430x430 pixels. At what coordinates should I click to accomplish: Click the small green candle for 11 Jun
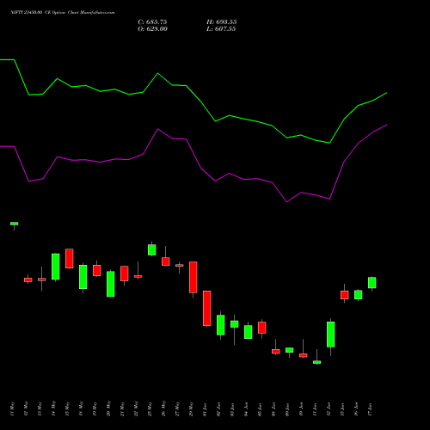pyautogui.click(x=317, y=362)
